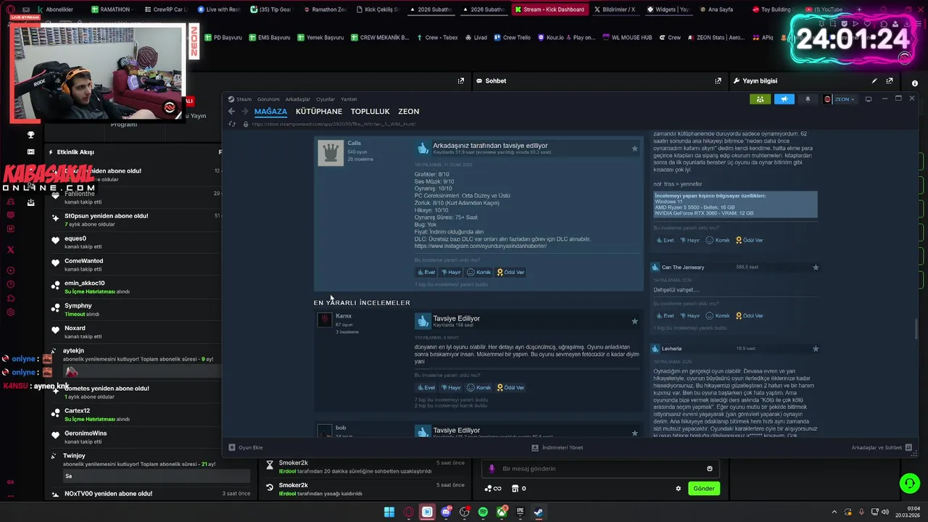The height and width of the screenshot is (522, 928).
Task: Open the Steam friends button in the Steam title bar
Action: (760, 99)
